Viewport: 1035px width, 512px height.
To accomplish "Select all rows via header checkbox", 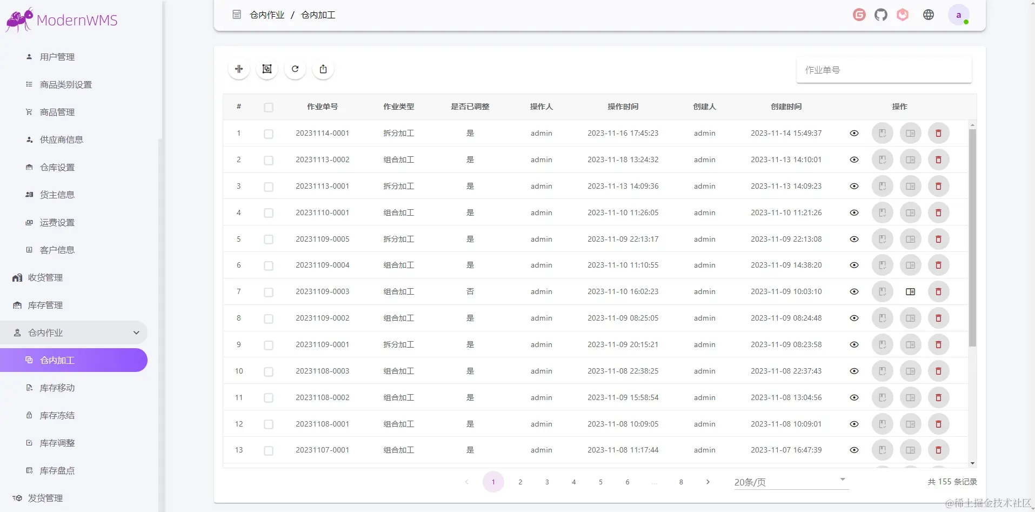I will point(269,107).
